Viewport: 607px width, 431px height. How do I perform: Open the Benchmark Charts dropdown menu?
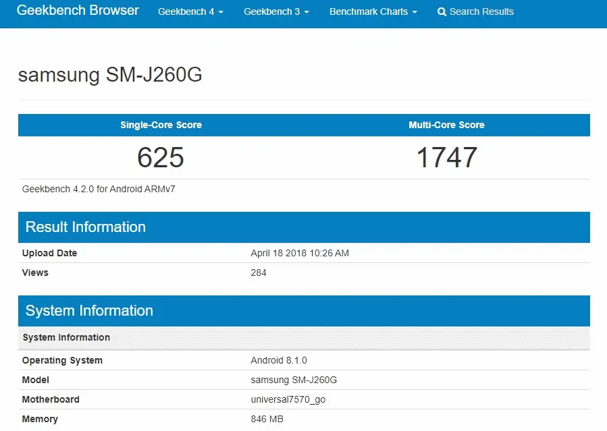coord(373,11)
